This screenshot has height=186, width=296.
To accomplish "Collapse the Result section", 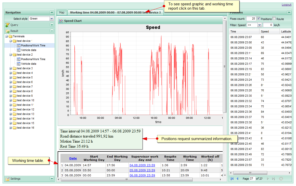I will click(x=52, y=31).
